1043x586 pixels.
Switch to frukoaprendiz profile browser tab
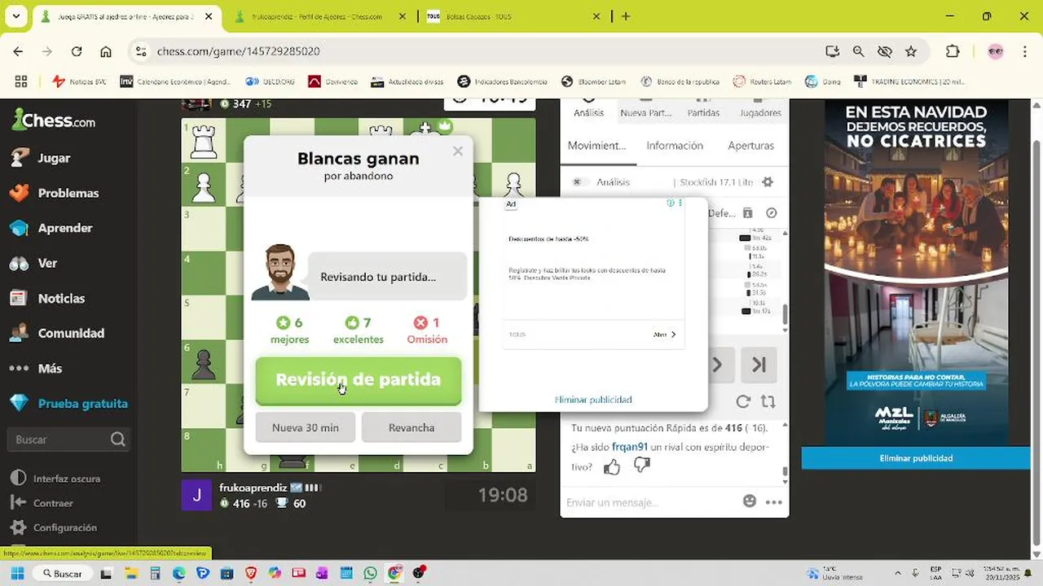click(319, 16)
